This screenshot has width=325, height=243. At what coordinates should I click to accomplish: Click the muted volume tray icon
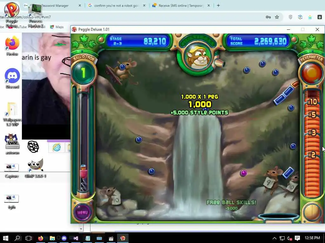pyautogui.click(x=290, y=238)
